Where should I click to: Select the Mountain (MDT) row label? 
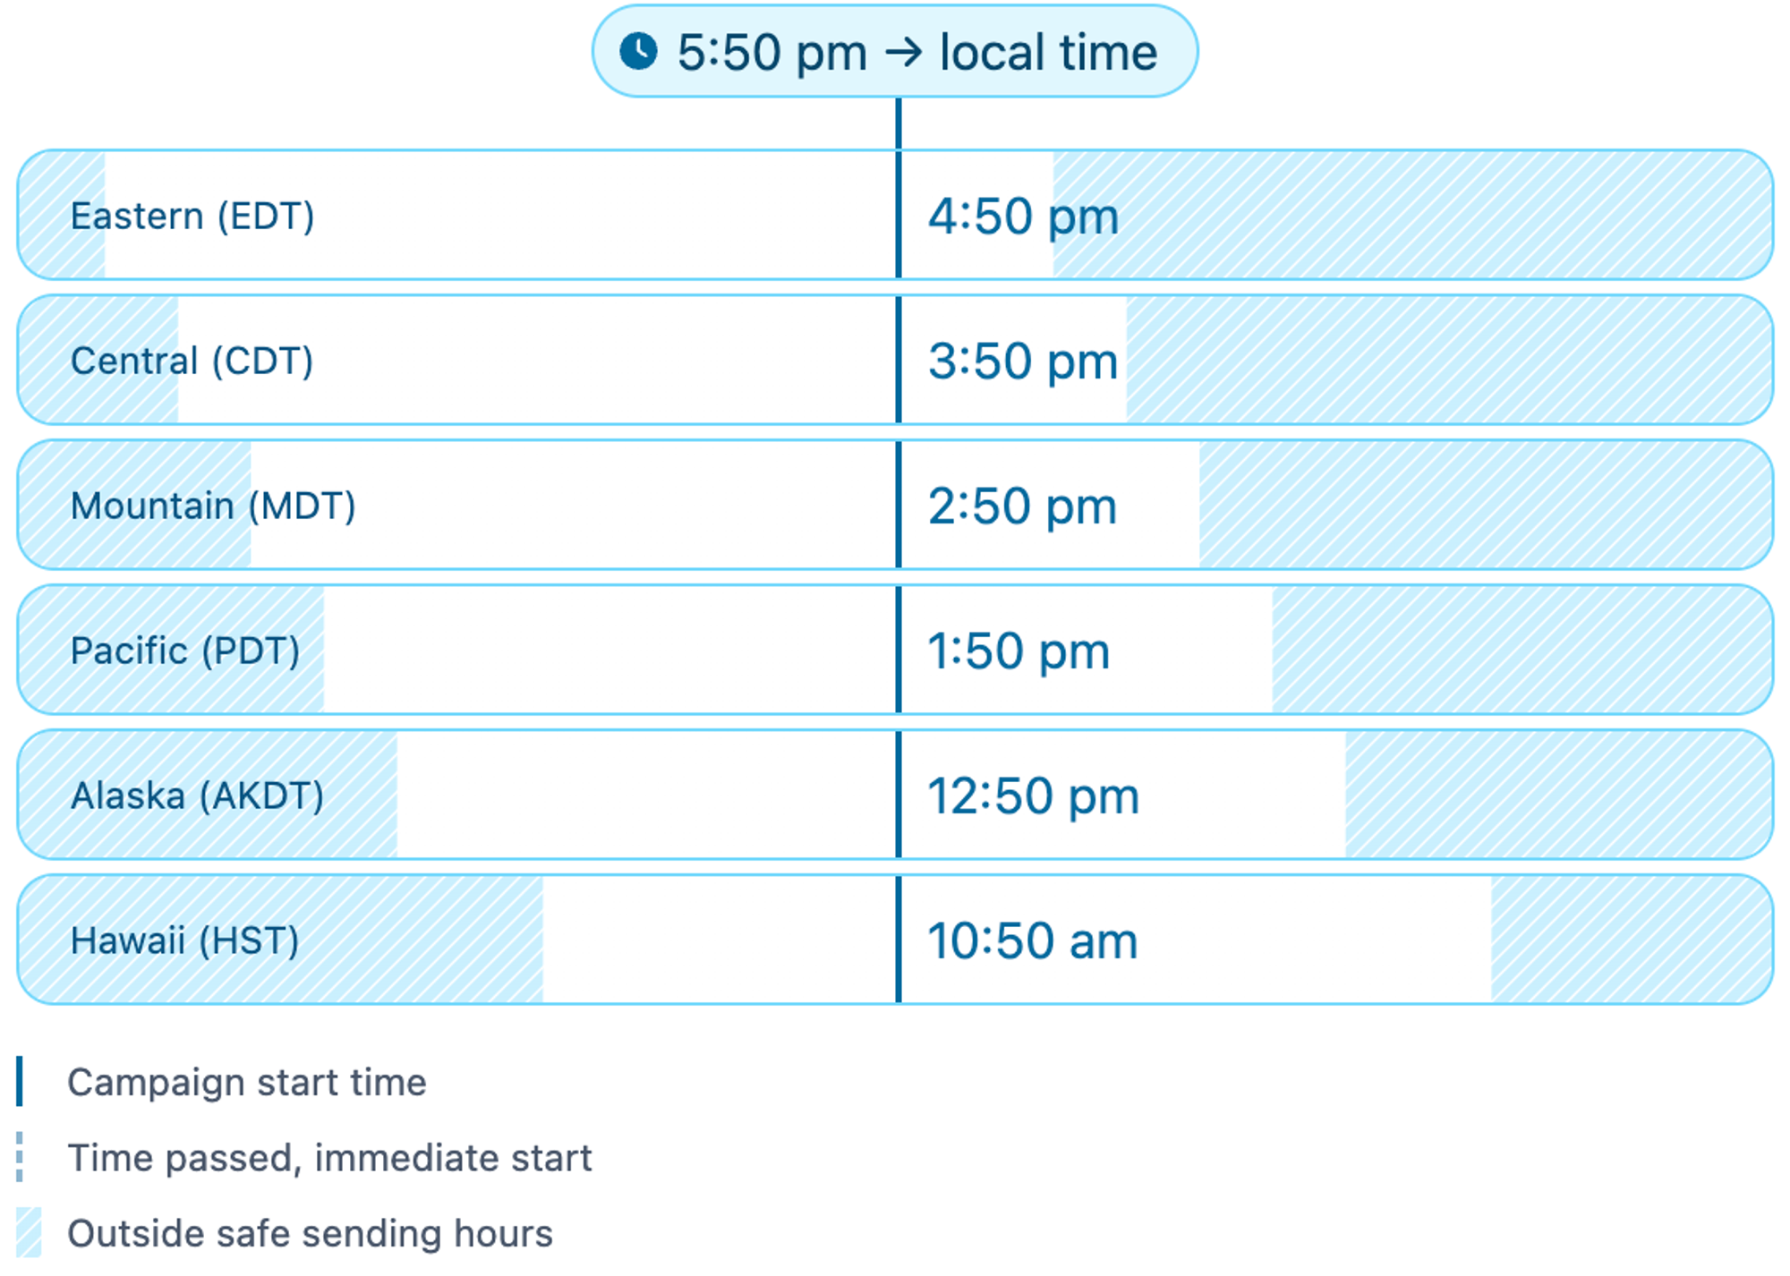pyautogui.click(x=213, y=506)
